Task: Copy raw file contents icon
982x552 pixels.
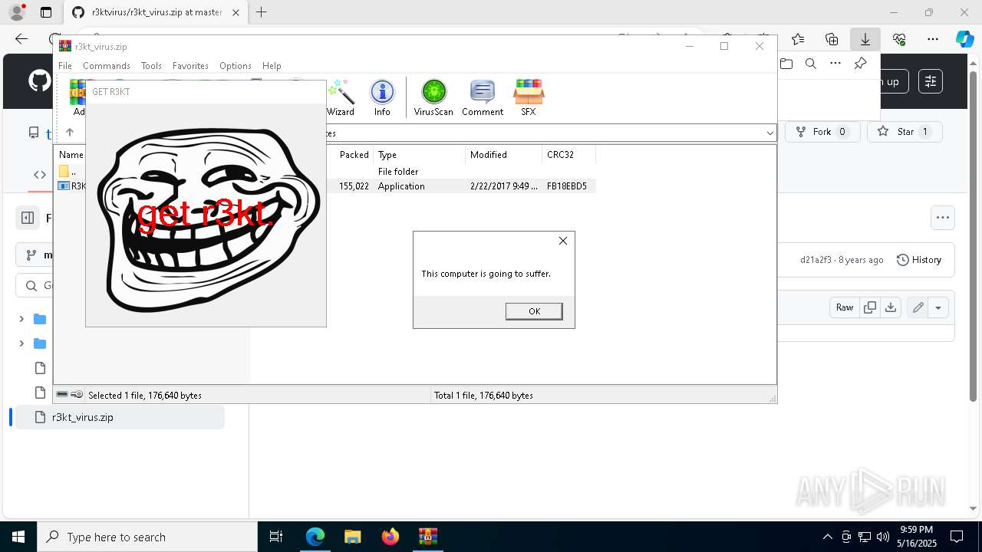Action: click(870, 307)
